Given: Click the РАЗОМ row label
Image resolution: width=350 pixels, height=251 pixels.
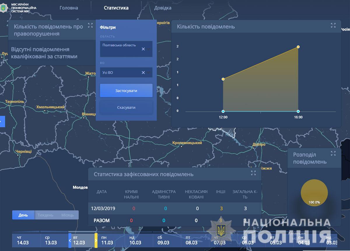Looking at the screenshot, I should point(101,220).
